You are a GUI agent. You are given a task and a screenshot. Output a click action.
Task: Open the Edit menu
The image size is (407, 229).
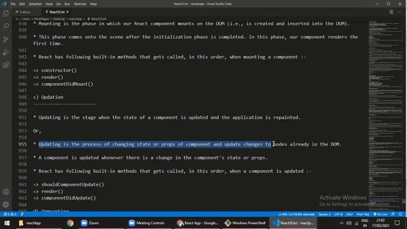[x=22, y=4]
